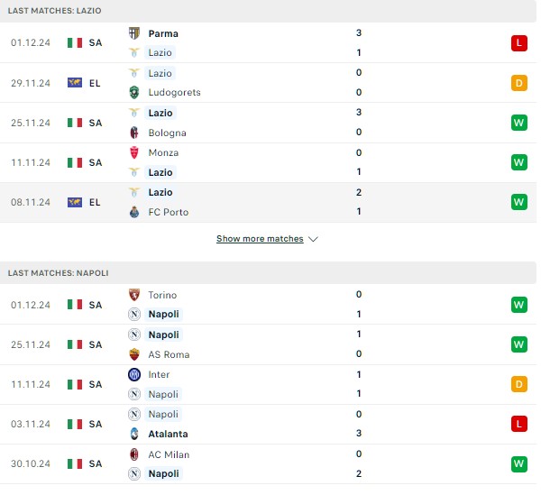Click the Torino club crest icon
The image size is (541, 495).
coord(134,295)
